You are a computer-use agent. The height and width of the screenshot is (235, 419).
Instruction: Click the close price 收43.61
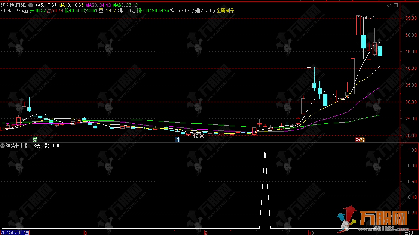tap(89, 10)
